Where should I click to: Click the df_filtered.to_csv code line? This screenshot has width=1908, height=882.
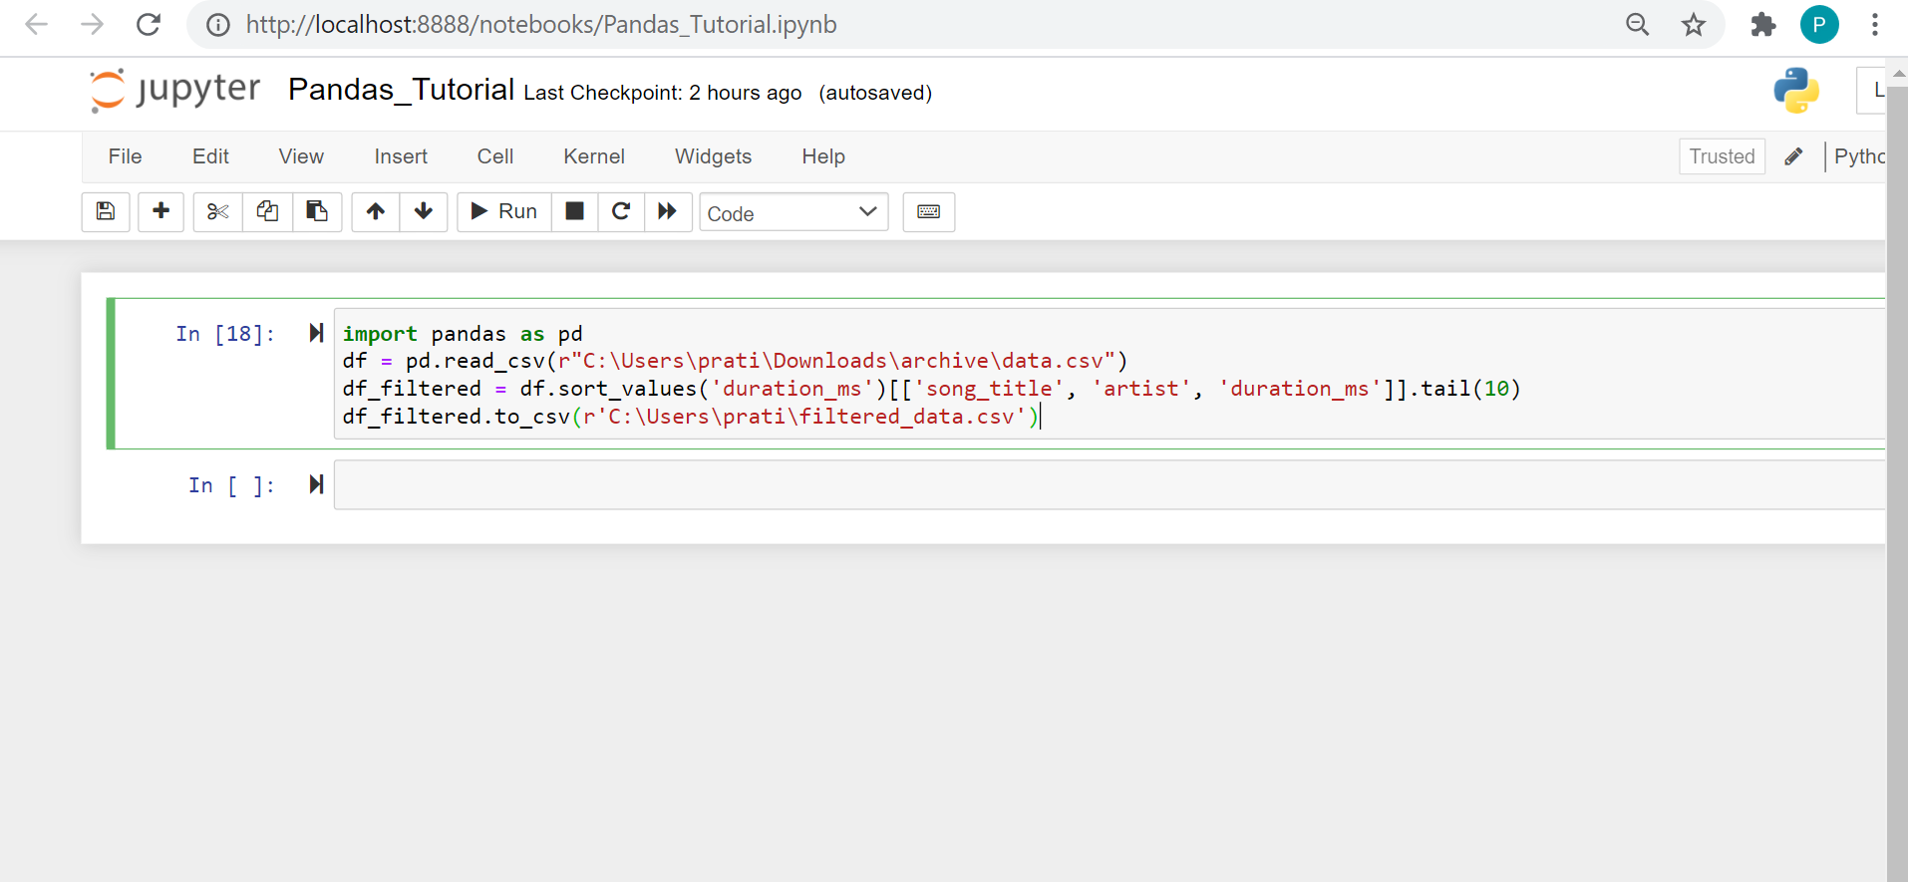coord(691,417)
